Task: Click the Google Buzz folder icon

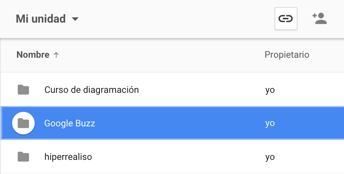Action: click(23, 123)
